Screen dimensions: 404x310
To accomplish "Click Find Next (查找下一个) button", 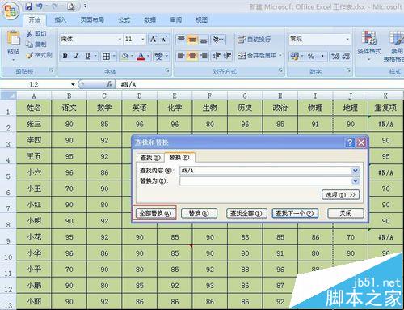I will (x=295, y=214).
